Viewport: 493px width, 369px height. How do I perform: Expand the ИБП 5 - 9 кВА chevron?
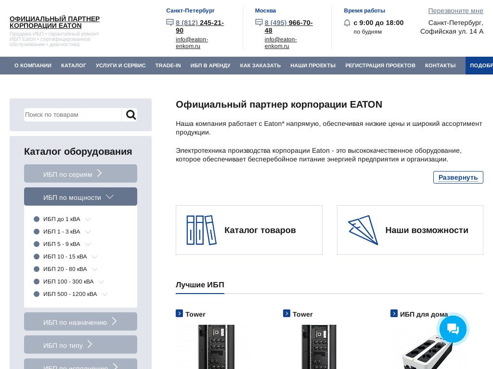(x=88, y=245)
